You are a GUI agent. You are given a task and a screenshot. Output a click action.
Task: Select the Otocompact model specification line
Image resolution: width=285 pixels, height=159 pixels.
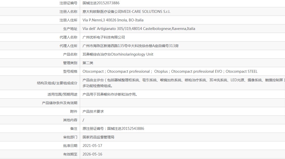pyautogui.click(x=170, y=71)
